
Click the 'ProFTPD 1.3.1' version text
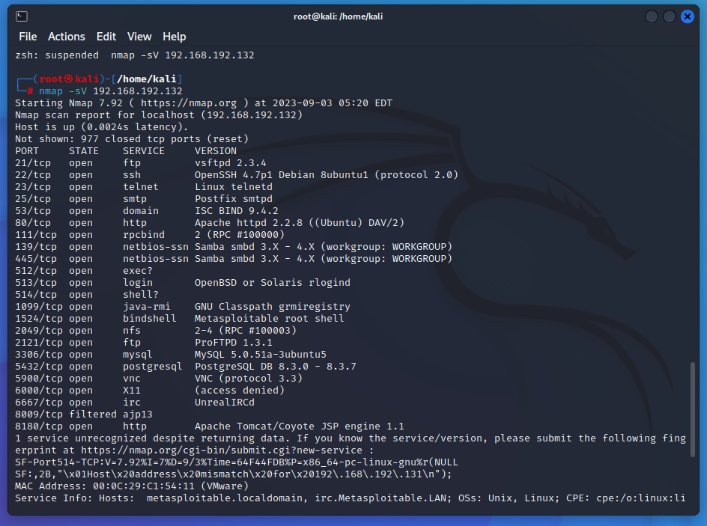click(x=234, y=343)
